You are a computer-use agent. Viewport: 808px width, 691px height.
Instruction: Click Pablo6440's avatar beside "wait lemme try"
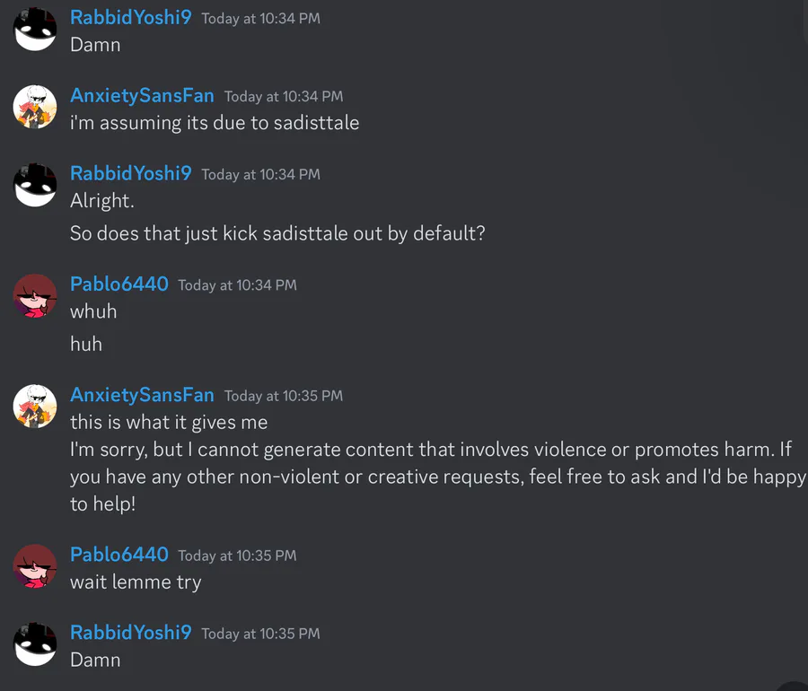pos(36,566)
